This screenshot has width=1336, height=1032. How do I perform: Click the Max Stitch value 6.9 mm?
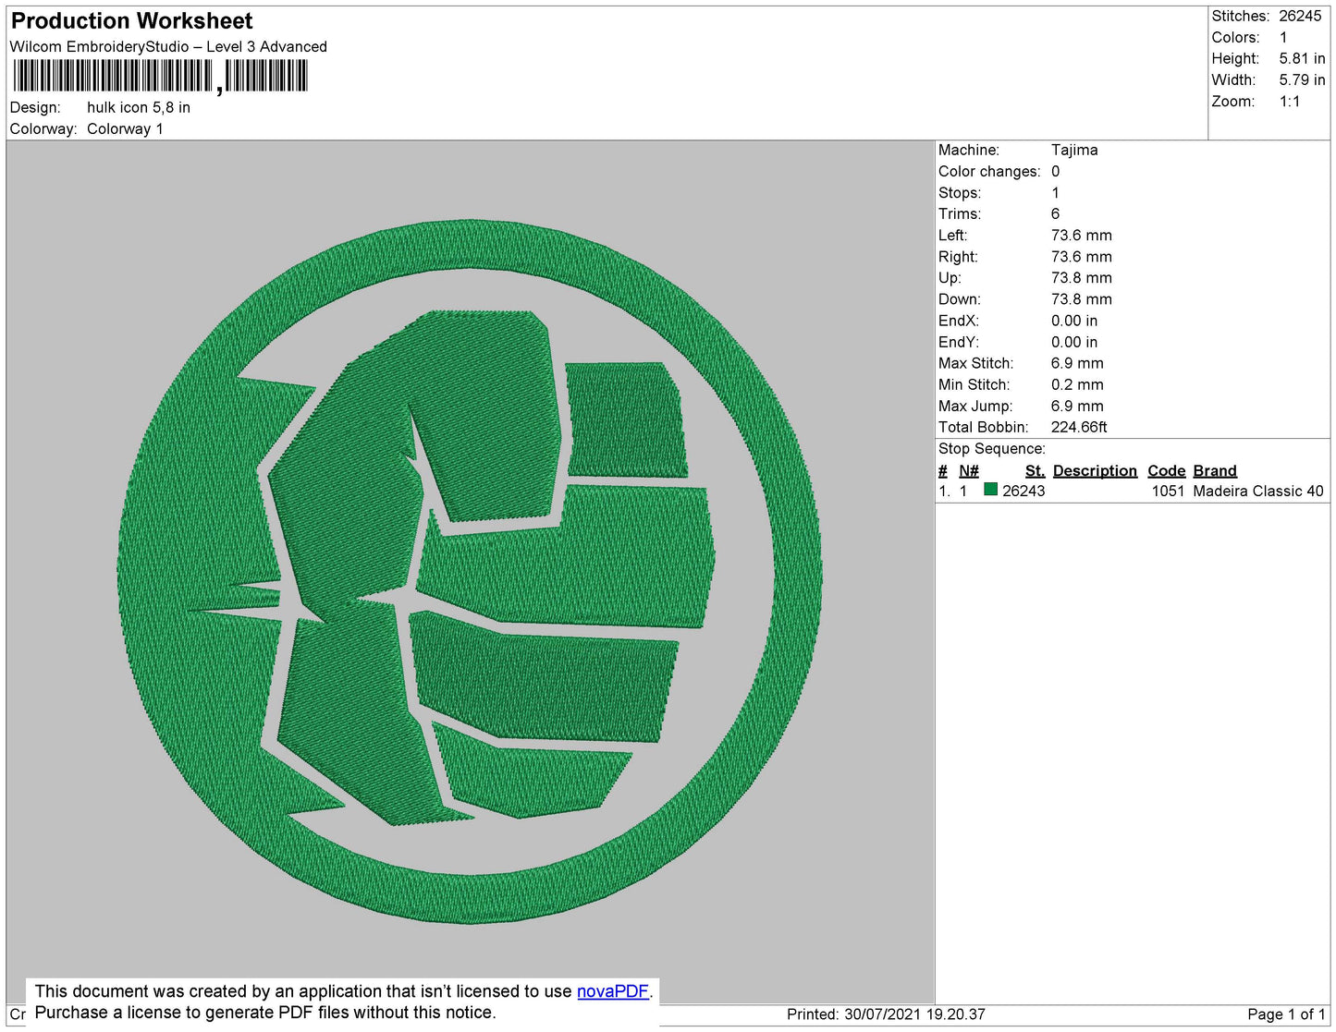coord(1077,363)
